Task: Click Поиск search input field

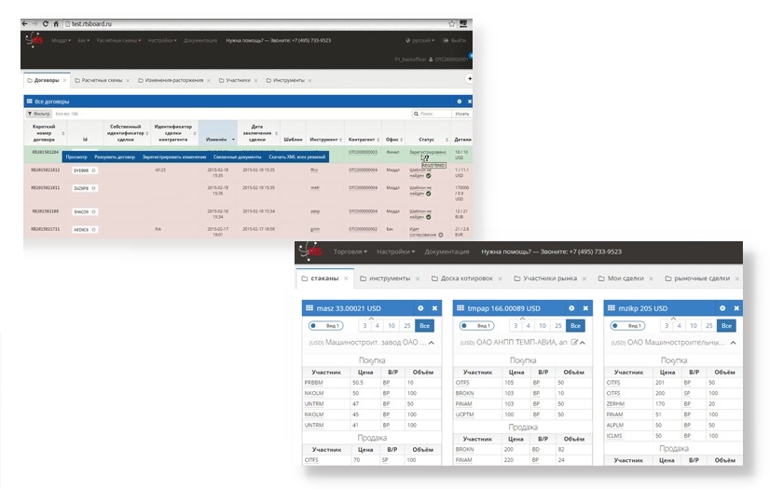Action: click(432, 114)
